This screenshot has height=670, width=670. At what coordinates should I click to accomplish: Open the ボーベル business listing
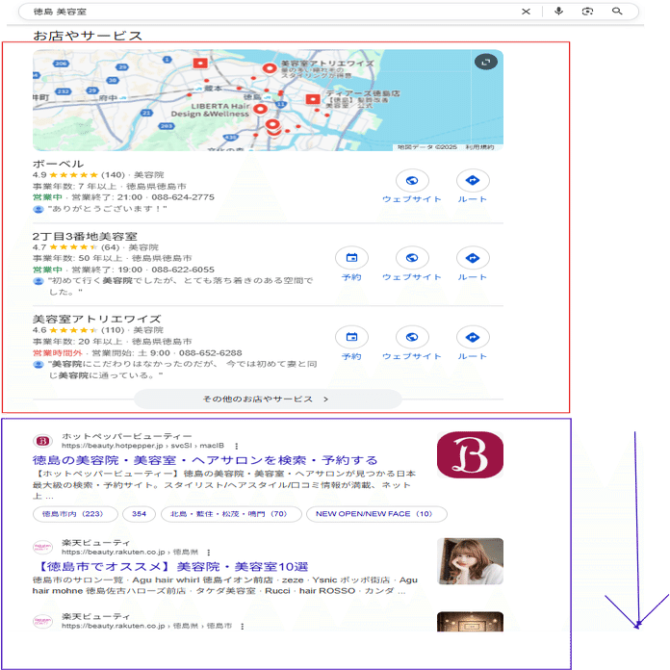point(58,164)
